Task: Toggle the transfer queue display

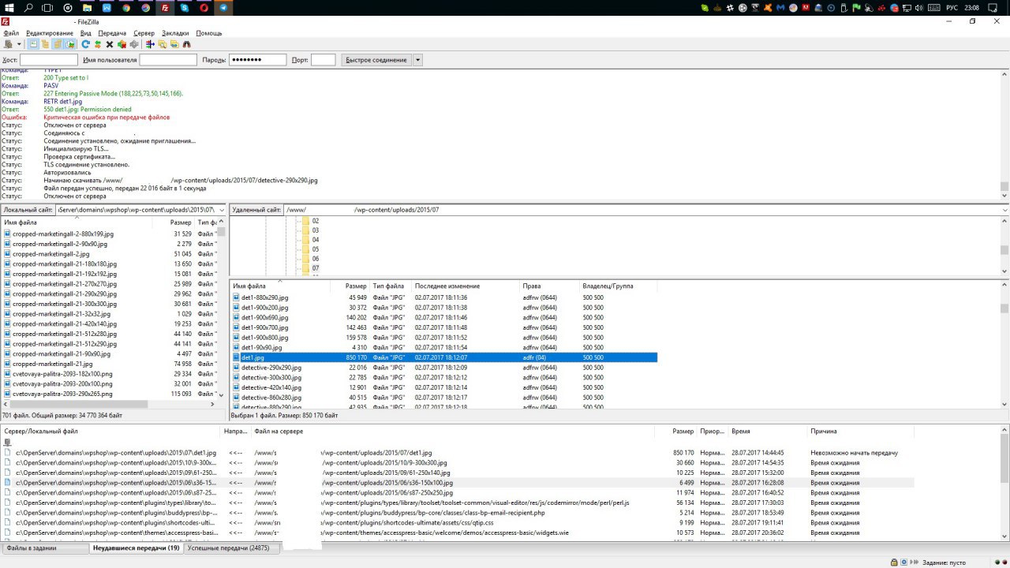Action: click(x=70, y=44)
